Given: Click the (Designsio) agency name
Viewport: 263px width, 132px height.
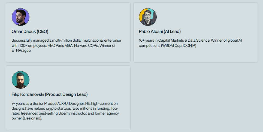Looking at the screenshot, I should pyautogui.click(x=32, y=118).
